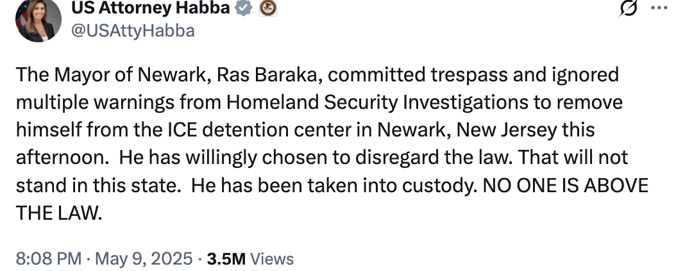Click the Views label below the post
676x271 pixels.
(272, 259)
